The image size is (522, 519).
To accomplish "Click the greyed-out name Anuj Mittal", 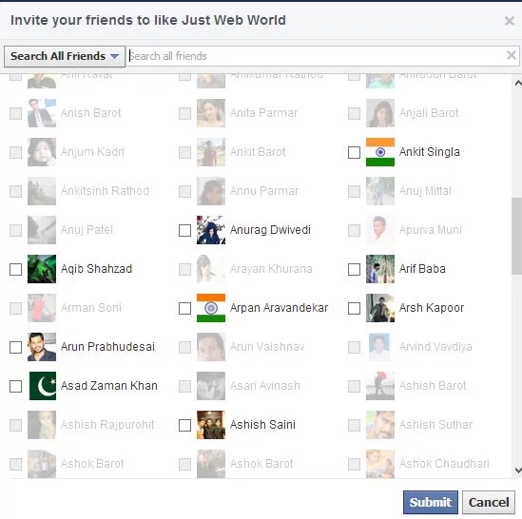I will [425, 191].
